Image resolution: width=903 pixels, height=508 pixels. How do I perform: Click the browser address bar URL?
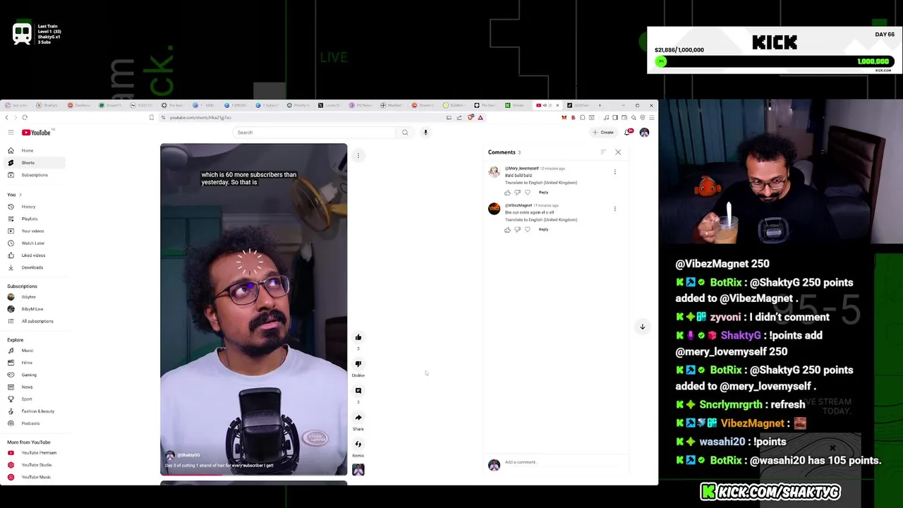[x=200, y=118]
